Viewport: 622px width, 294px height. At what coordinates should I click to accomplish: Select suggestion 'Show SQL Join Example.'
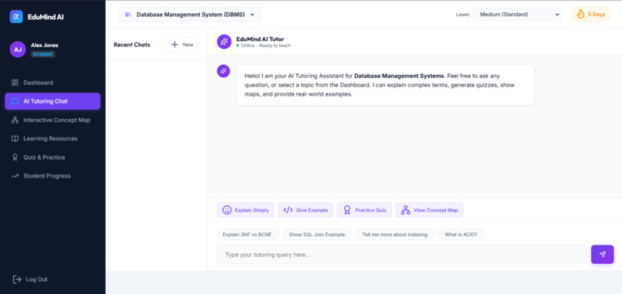pyautogui.click(x=317, y=235)
